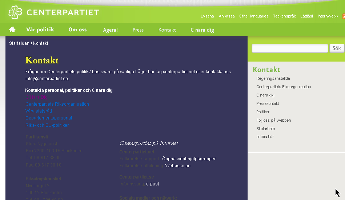The width and height of the screenshot is (345, 200).
Task: Select Centerpartiets Riksorganisation in sidebar
Action: point(284,87)
